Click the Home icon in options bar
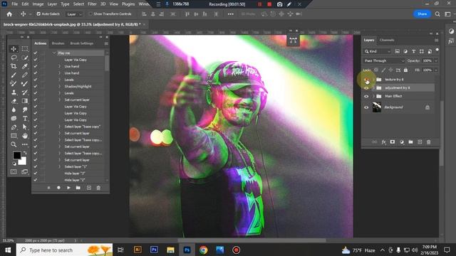Image resolution: width=456 pixels, height=256 pixels. coord(9,14)
